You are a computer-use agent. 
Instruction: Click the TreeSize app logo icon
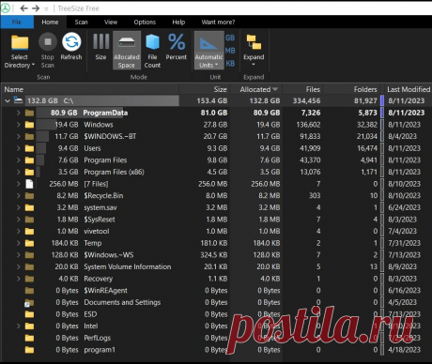click(6, 8)
